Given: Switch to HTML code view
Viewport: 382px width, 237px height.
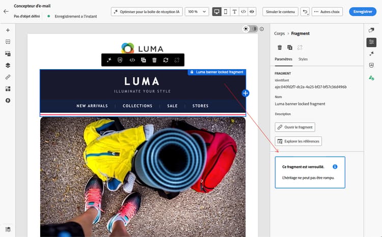Looking at the screenshot, I should (243, 11).
